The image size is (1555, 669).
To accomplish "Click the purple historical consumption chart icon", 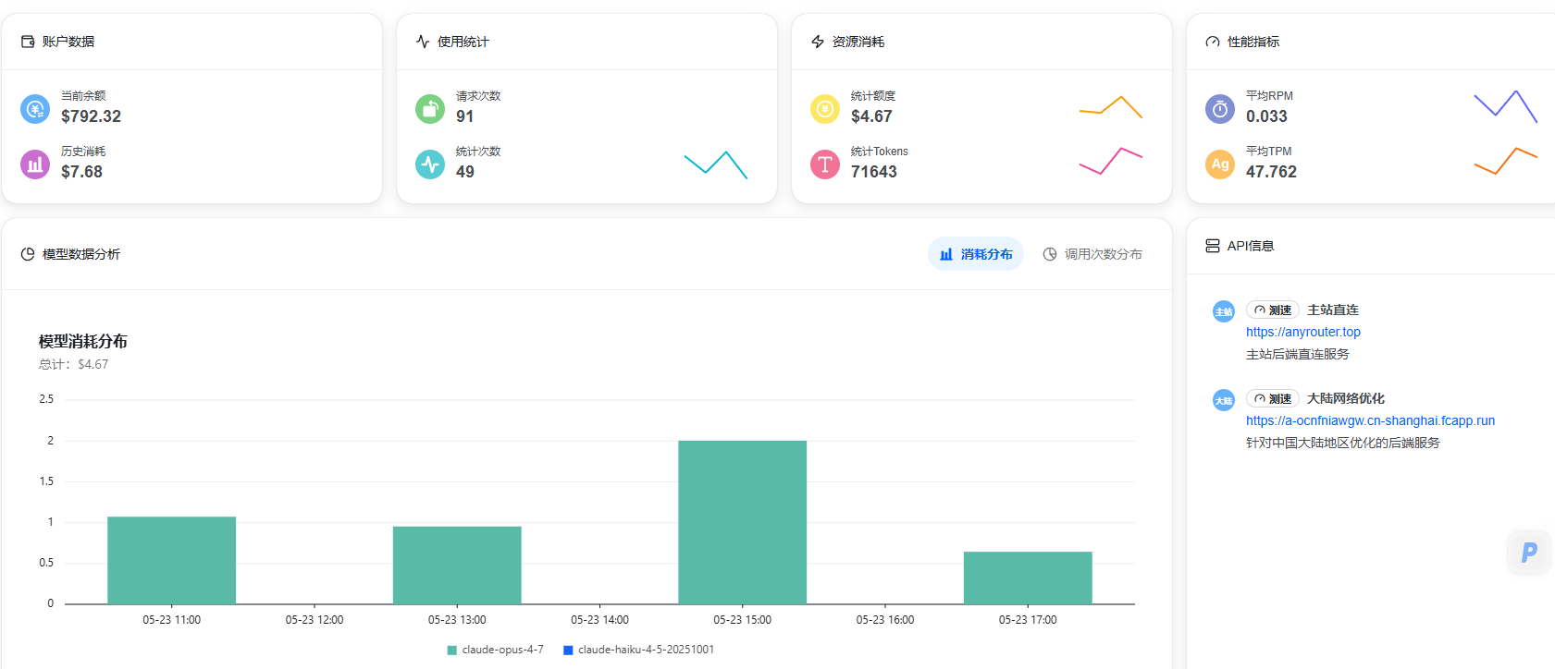I will click(35, 164).
